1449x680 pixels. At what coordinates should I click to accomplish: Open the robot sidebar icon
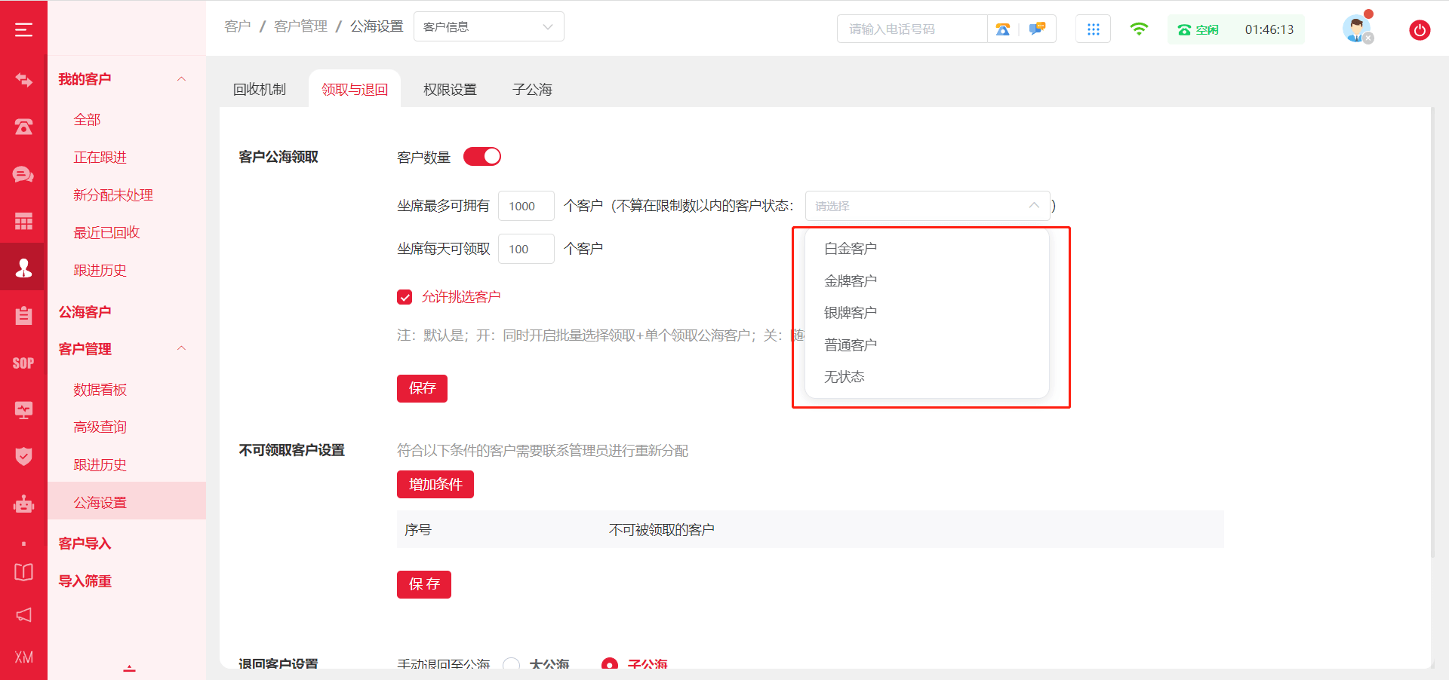point(23,504)
